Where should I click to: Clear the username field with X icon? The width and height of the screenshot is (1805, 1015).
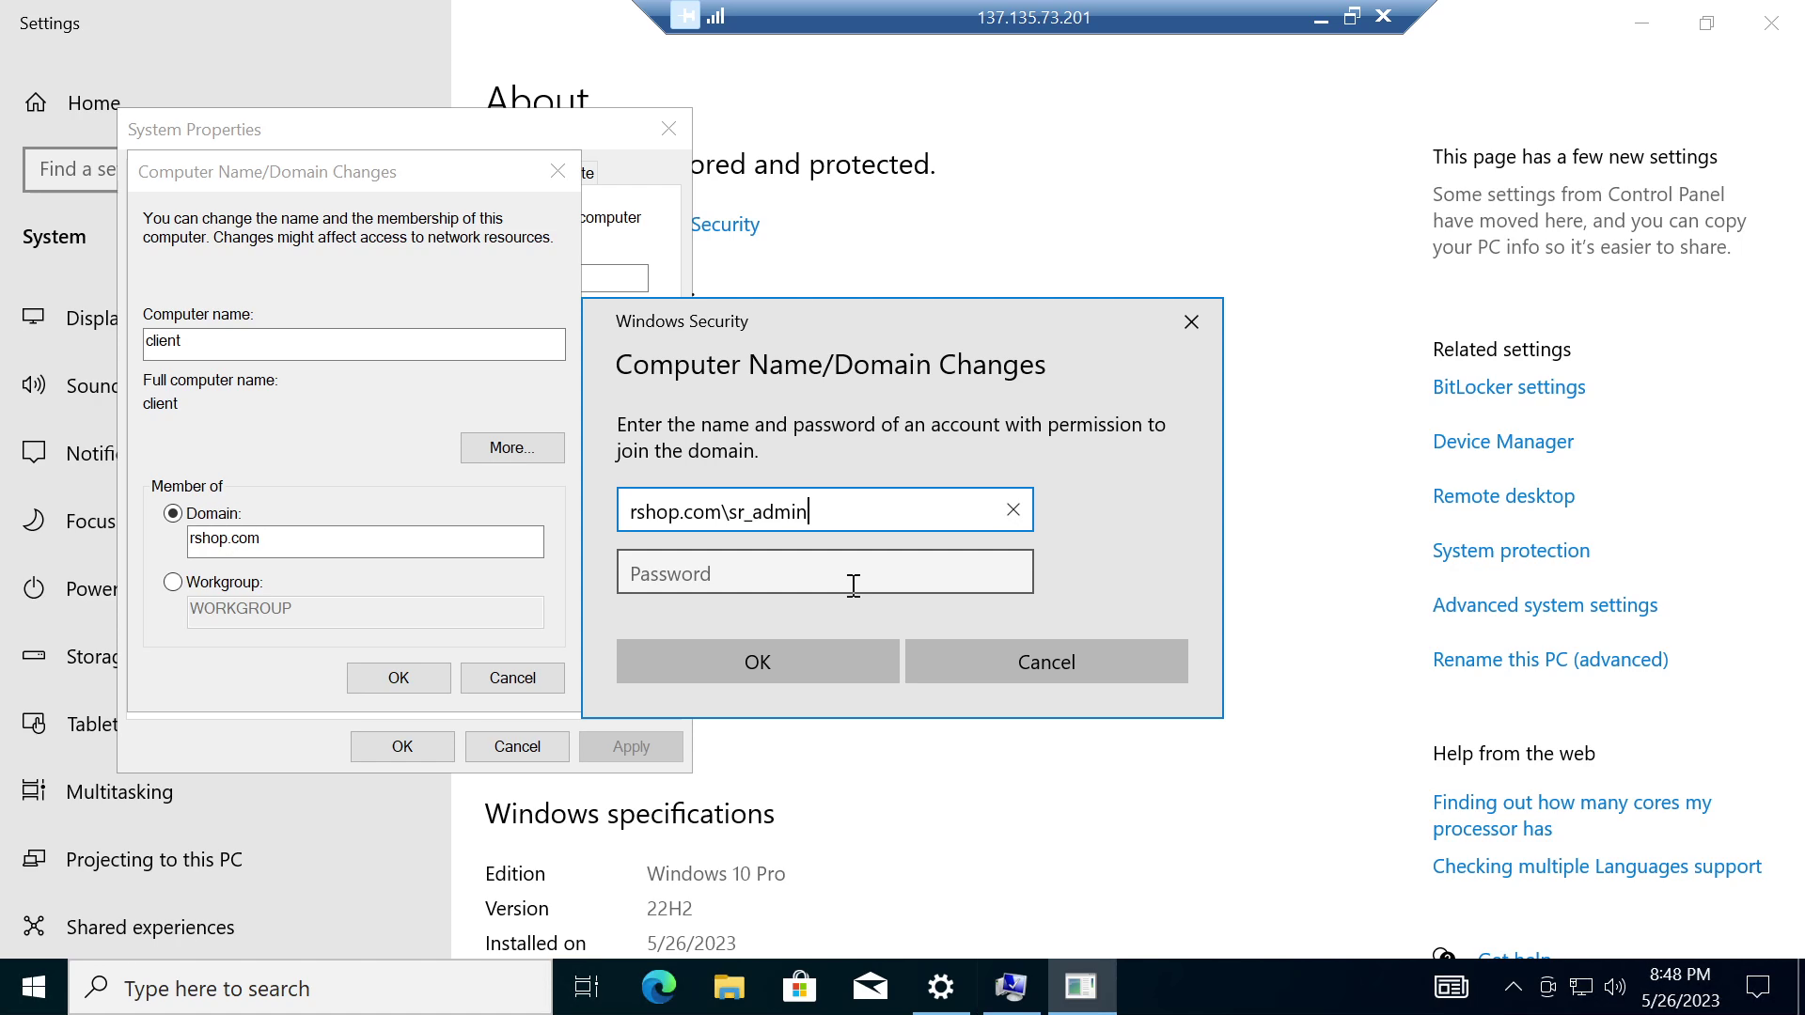(x=1012, y=509)
